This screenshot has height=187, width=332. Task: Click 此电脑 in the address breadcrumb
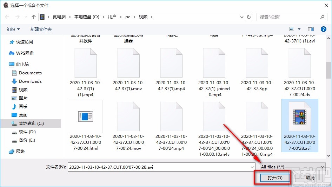click(x=59, y=17)
